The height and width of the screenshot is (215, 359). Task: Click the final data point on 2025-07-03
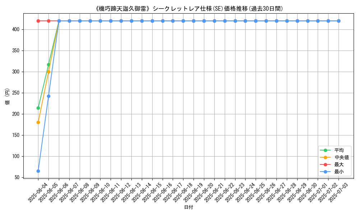point(339,21)
